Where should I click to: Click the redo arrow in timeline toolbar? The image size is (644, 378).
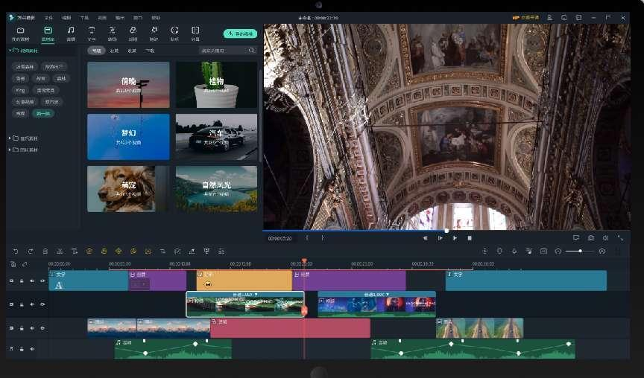point(30,251)
